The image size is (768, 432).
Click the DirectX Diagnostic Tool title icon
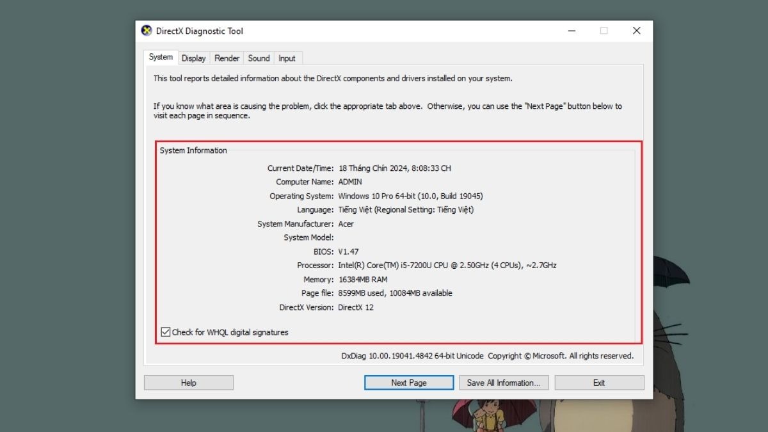147,31
